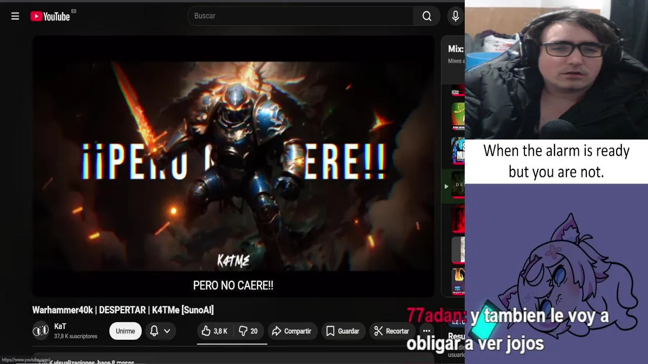This screenshot has height=364, width=648.
Task: Click the Compartir share button
Action: coord(292,331)
